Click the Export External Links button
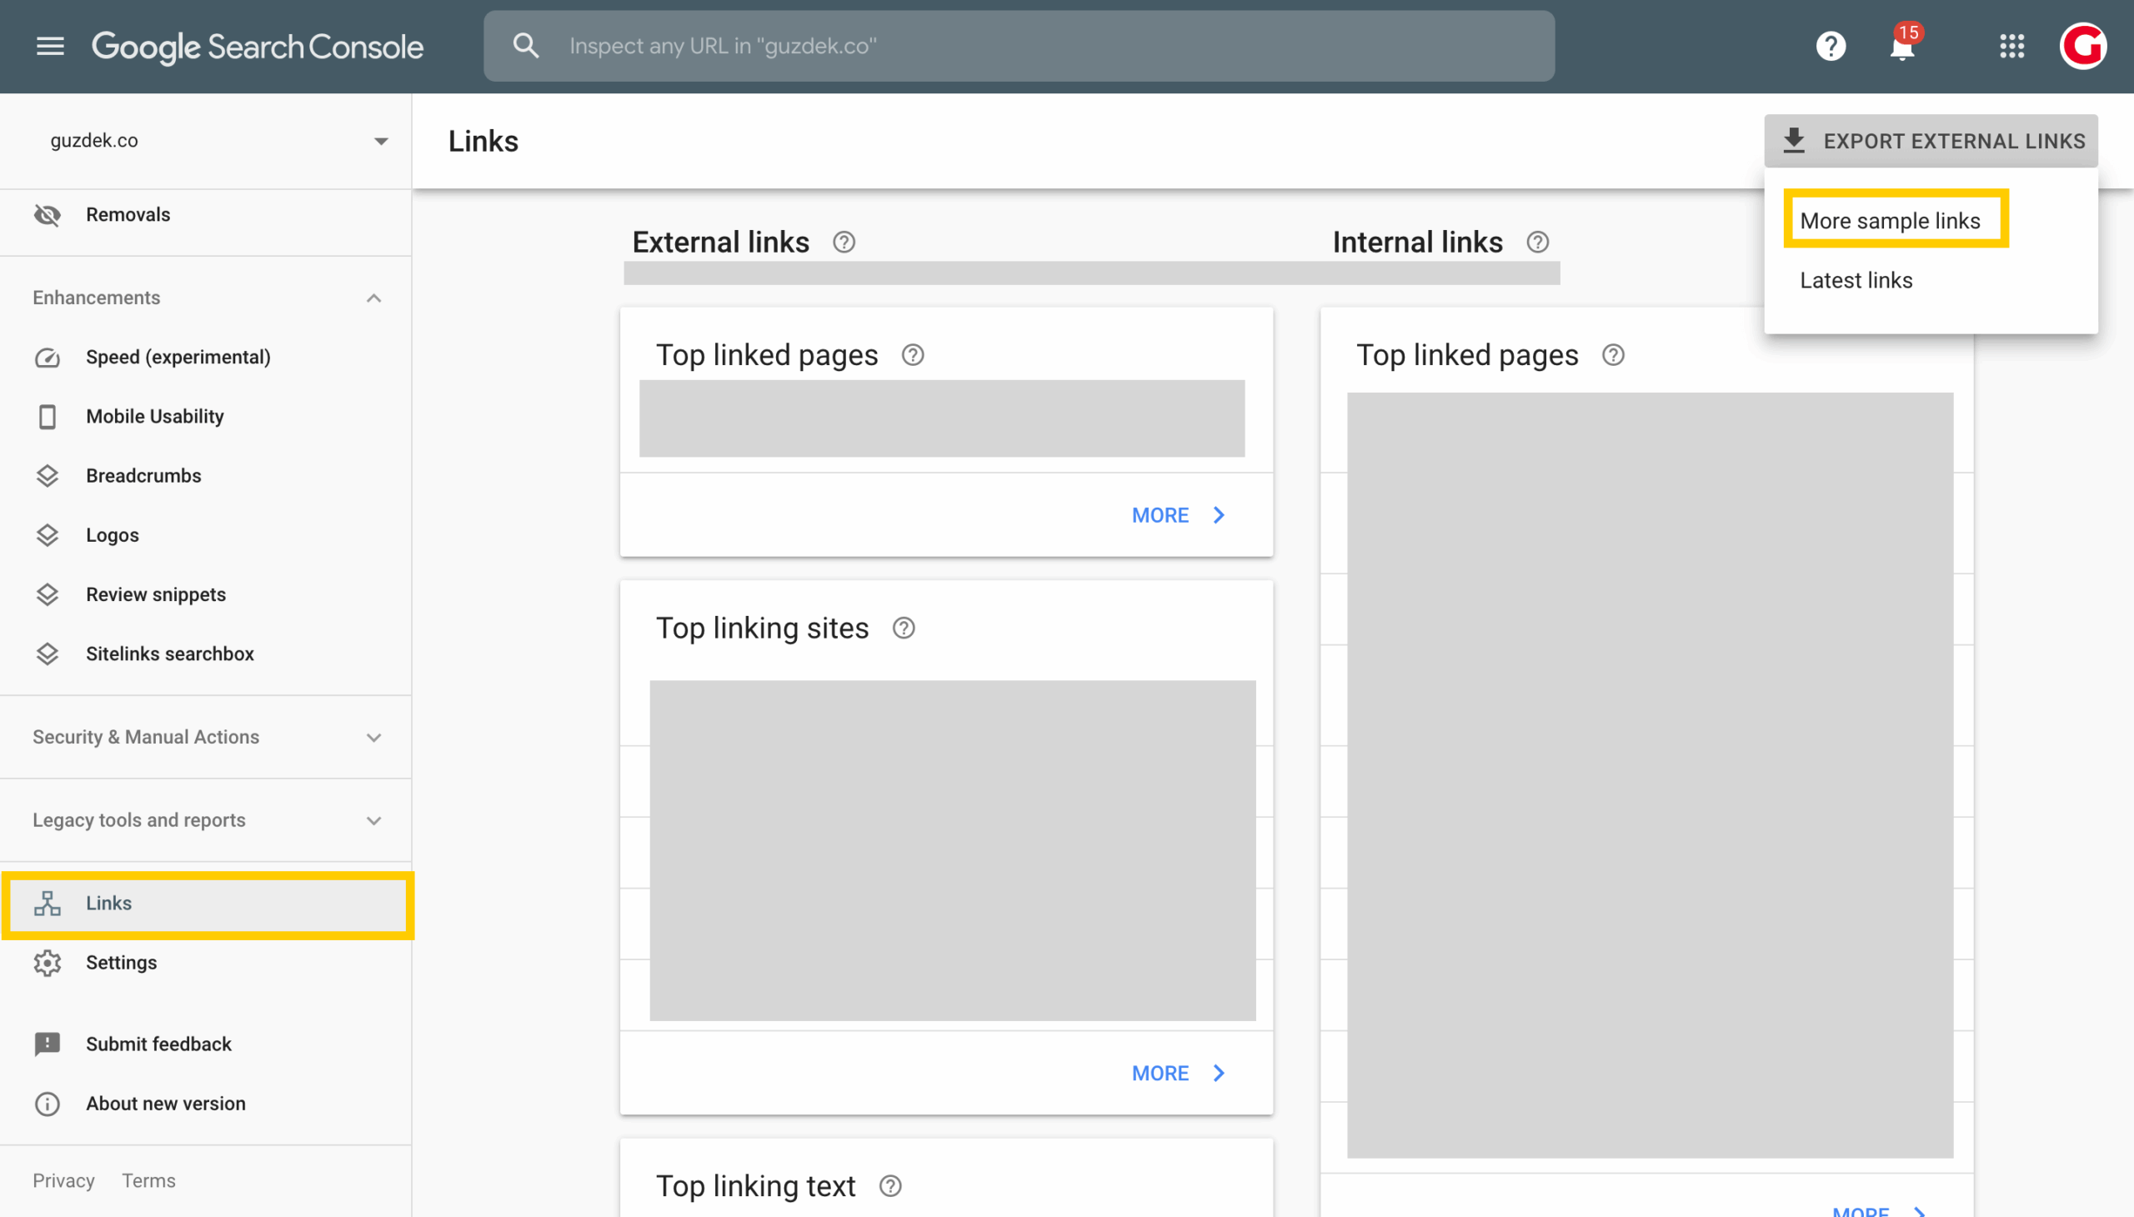2134x1217 pixels. point(1931,140)
